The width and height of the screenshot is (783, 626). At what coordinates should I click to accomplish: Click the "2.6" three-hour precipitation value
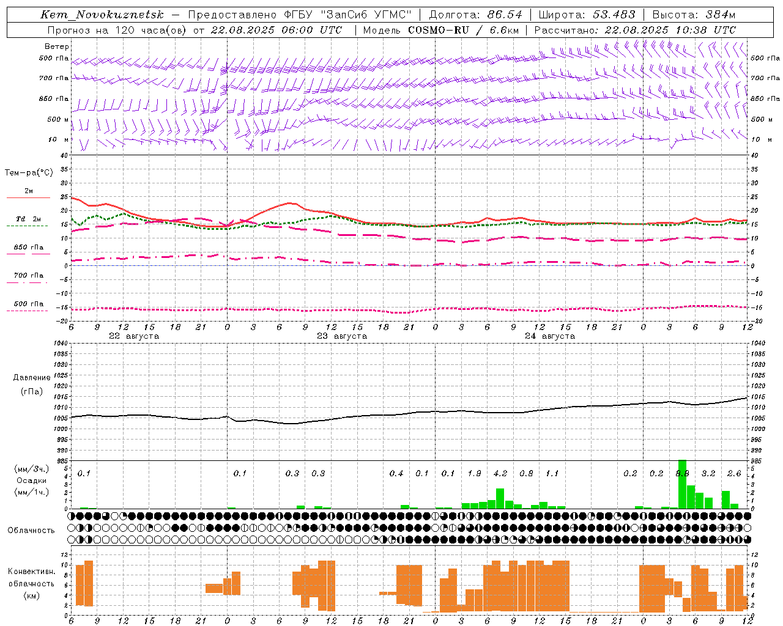[734, 473]
